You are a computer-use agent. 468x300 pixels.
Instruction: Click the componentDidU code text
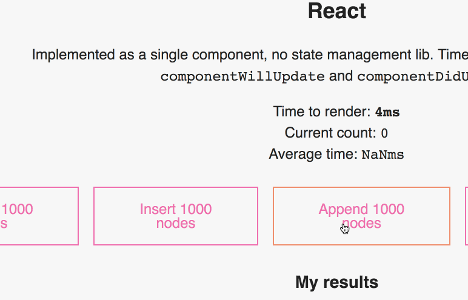tap(412, 77)
